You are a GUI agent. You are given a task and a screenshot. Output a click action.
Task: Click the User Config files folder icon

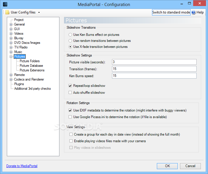[7, 12]
